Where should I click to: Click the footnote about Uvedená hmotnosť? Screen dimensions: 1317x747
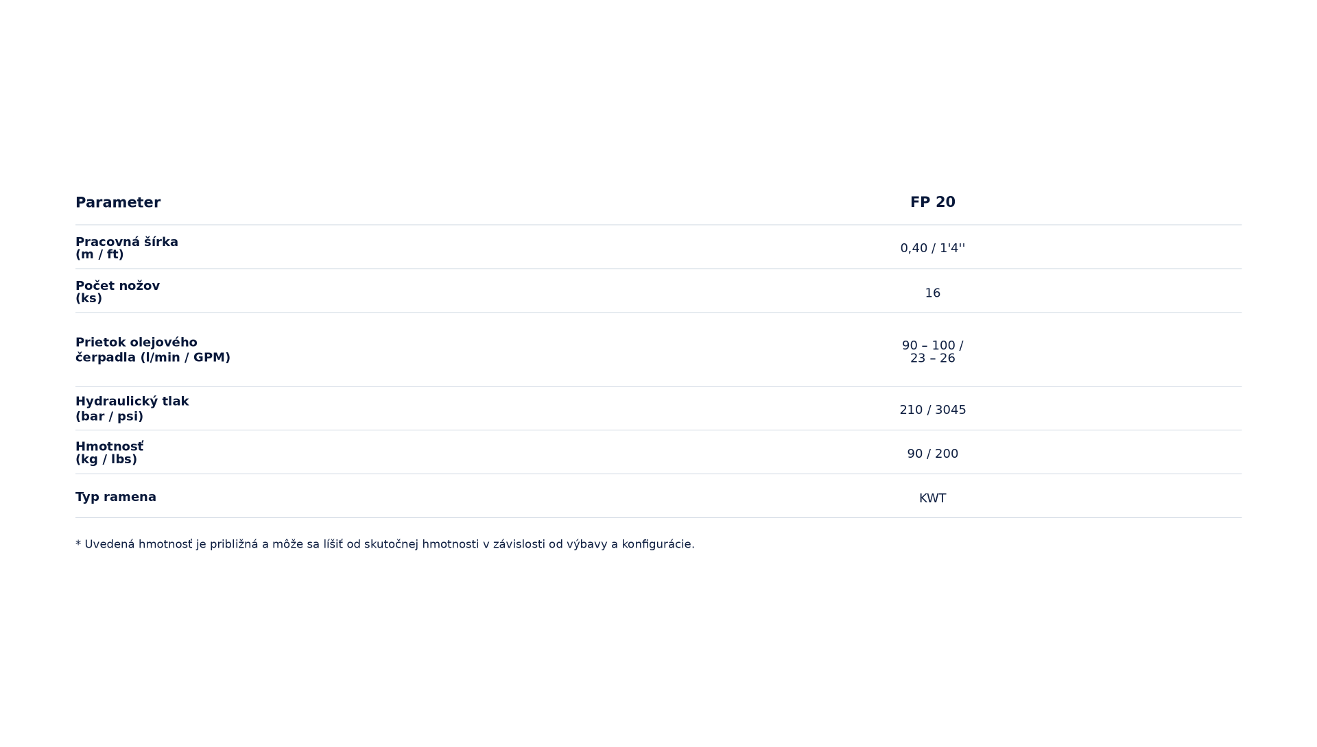pos(385,544)
